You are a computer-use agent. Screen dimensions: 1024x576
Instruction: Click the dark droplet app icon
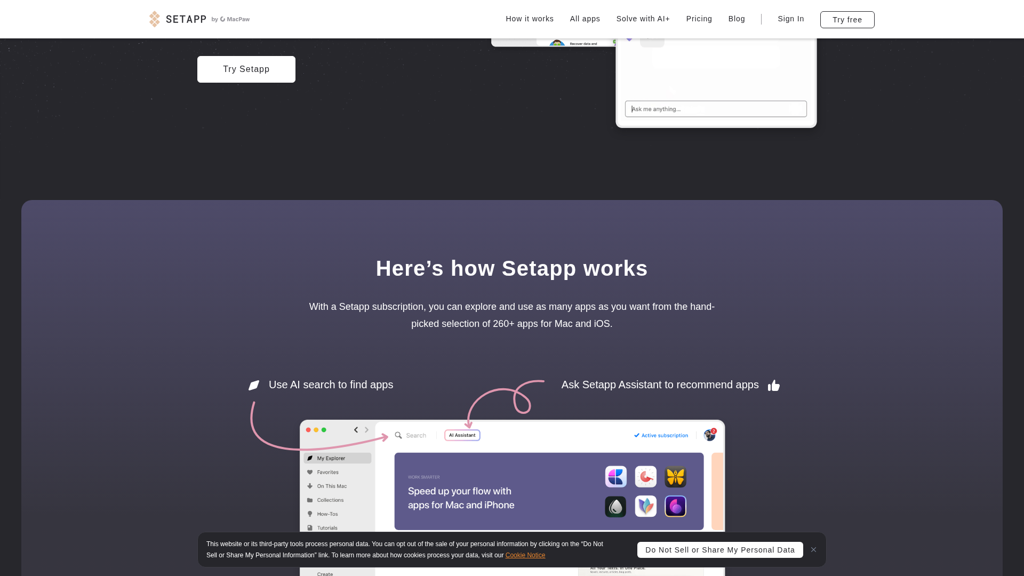[615, 507]
